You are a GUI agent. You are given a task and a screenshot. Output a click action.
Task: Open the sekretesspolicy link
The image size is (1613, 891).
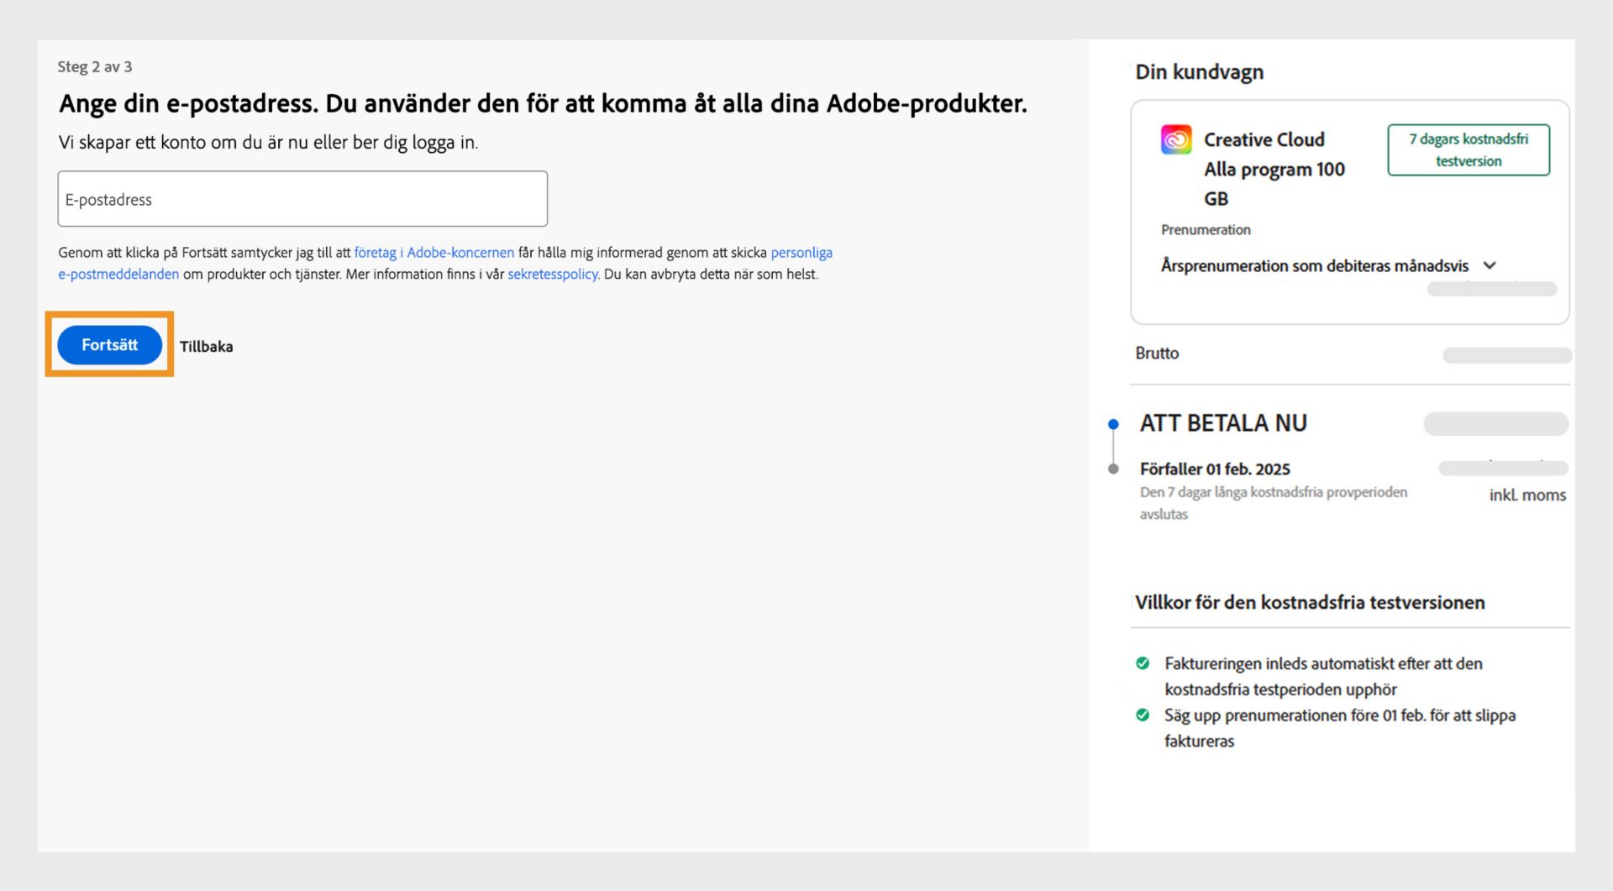[553, 274]
